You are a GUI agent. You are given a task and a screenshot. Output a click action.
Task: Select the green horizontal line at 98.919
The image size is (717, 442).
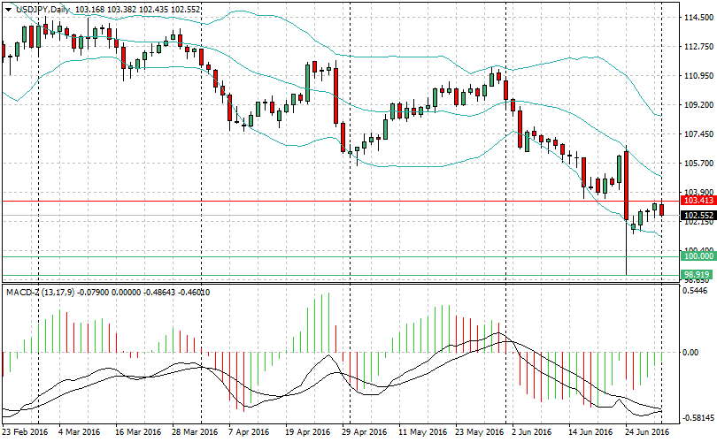341,276
